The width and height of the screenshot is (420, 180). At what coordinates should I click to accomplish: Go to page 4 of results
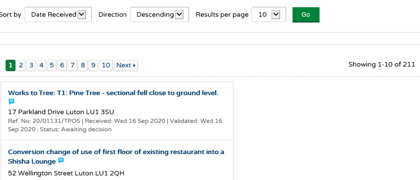[41, 65]
